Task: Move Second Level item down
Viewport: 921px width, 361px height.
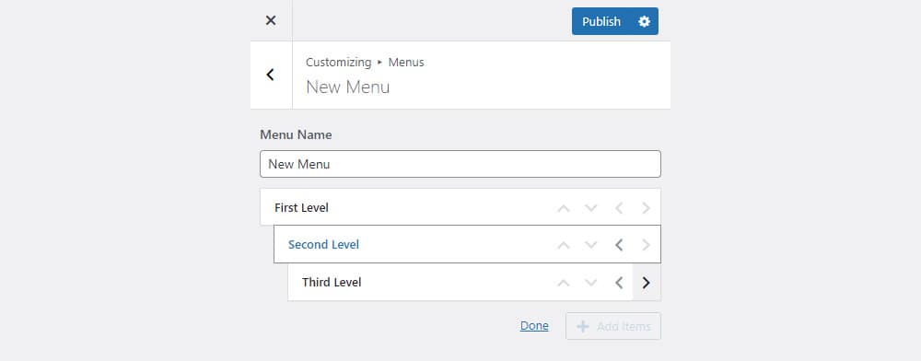Action: [591, 245]
